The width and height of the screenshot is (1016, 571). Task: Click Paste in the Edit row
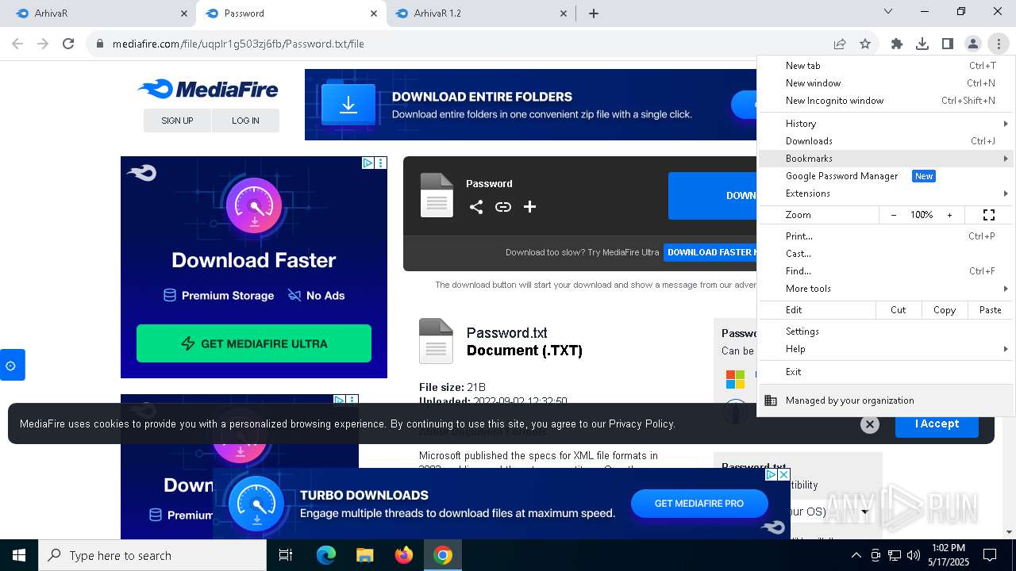(x=990, y=310)
